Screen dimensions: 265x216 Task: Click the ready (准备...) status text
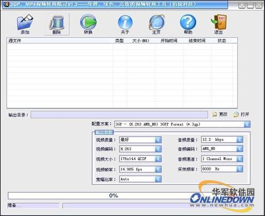(15, 205)
